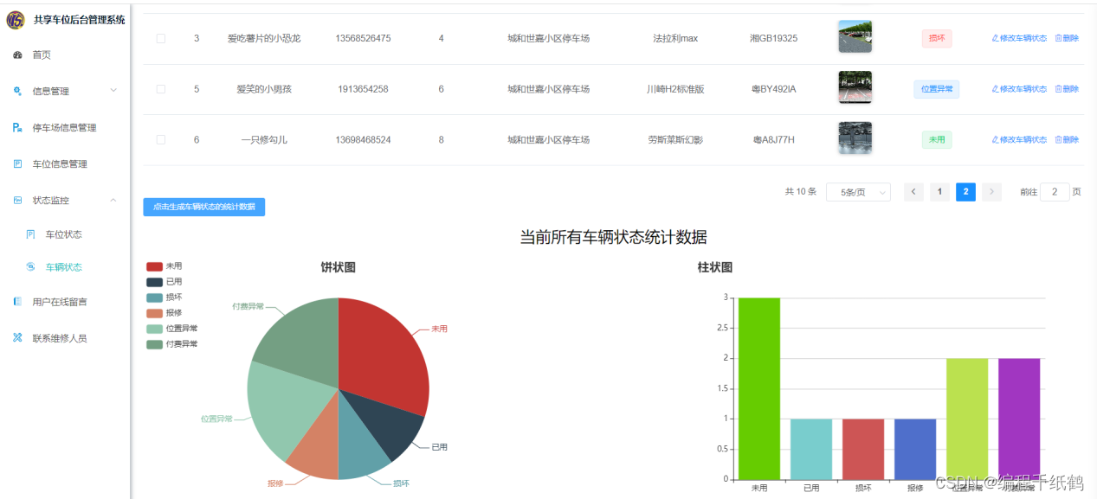Click the 当前所有车辆状态统计数据 heading

click(613, 237)
